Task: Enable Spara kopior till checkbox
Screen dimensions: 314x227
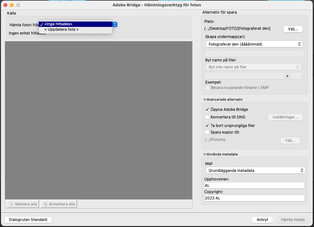Action: point(207,132)
